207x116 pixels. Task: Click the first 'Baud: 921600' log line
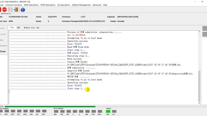pos(74,44)
